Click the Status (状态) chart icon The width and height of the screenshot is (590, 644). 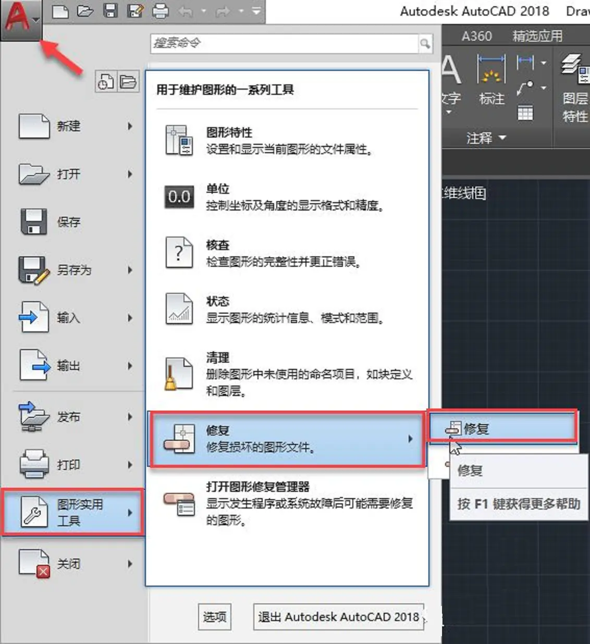point(179,308)
